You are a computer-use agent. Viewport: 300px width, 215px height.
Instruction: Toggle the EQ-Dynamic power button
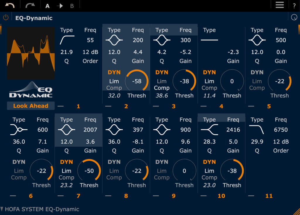pyautogui.click(x=6, y=18)
